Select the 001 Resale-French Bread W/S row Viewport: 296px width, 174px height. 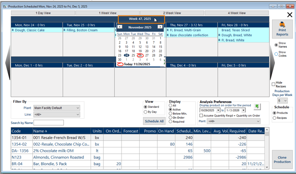click(x=137, y=138)
